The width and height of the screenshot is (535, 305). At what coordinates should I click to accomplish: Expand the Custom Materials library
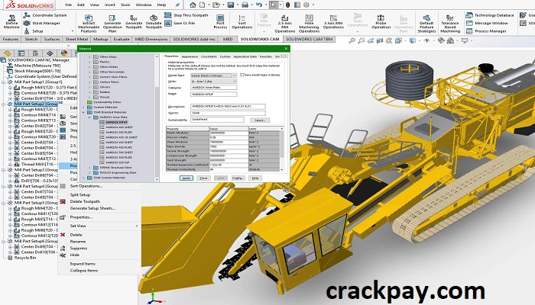click(x=83, y=107)
